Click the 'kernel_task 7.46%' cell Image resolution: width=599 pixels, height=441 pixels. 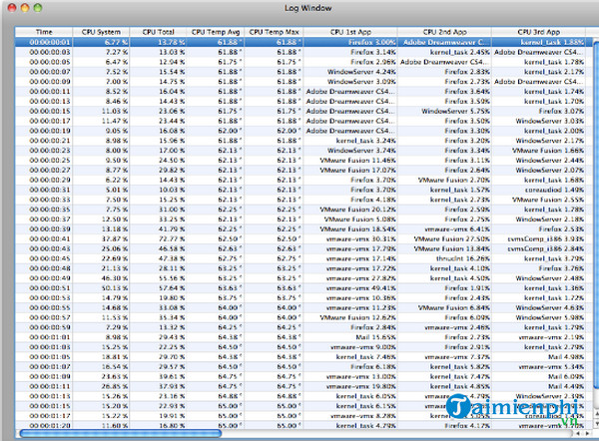click(365, 357)
